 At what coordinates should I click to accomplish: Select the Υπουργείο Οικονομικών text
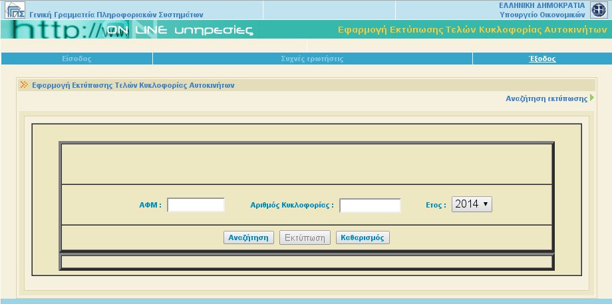[x=541, y=14]
